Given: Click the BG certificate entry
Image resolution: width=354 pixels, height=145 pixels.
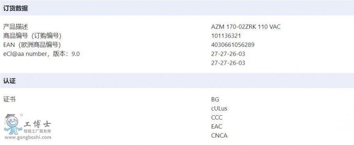Looking at the screenshot, I should tap(215, 100).
